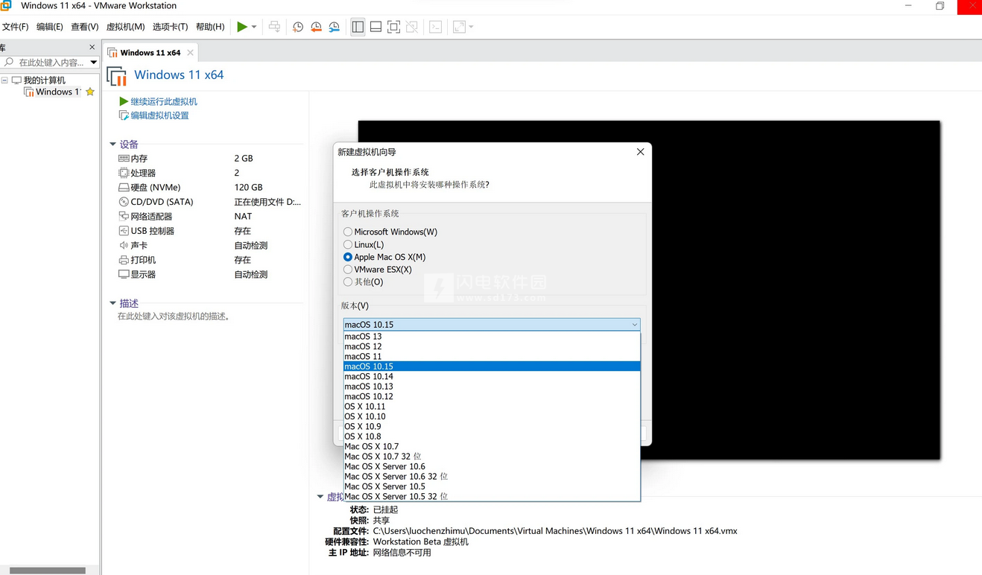This screenshot has width=982, height=575.
Task: Click the 版本 combo box showing macOS 10.15
Action: [x=492, y=325]
